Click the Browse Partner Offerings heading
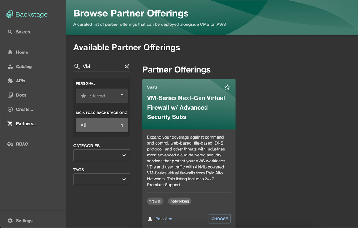The height and width of the screenshot is (228, 358). (x=131, y=13)
